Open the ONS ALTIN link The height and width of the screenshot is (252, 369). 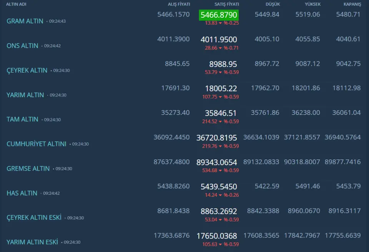[x=22, y=46]
